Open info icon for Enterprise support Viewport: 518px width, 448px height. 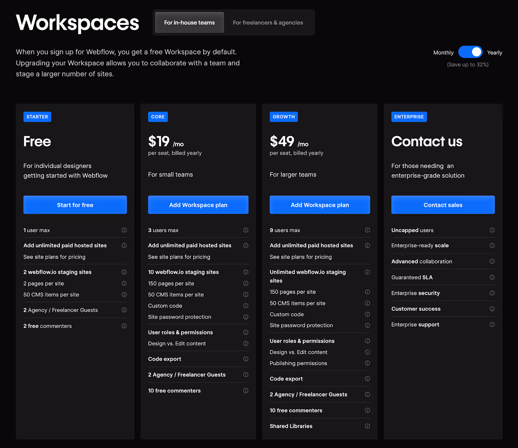(x=492, y=324)
